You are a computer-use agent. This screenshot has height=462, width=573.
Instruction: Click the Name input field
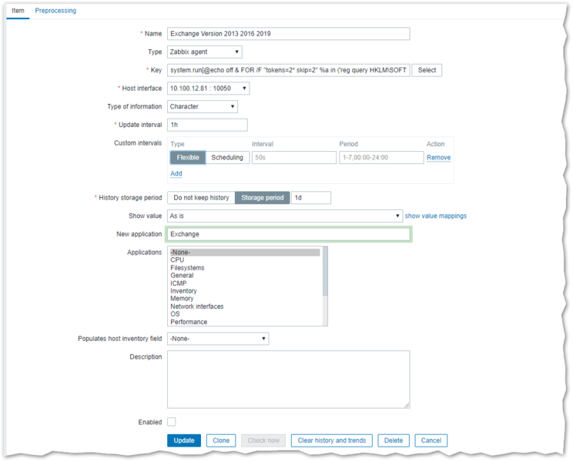click(x=288, y=34)
